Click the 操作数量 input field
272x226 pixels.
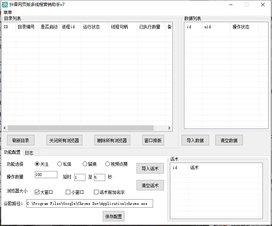(x=46, y=175)
